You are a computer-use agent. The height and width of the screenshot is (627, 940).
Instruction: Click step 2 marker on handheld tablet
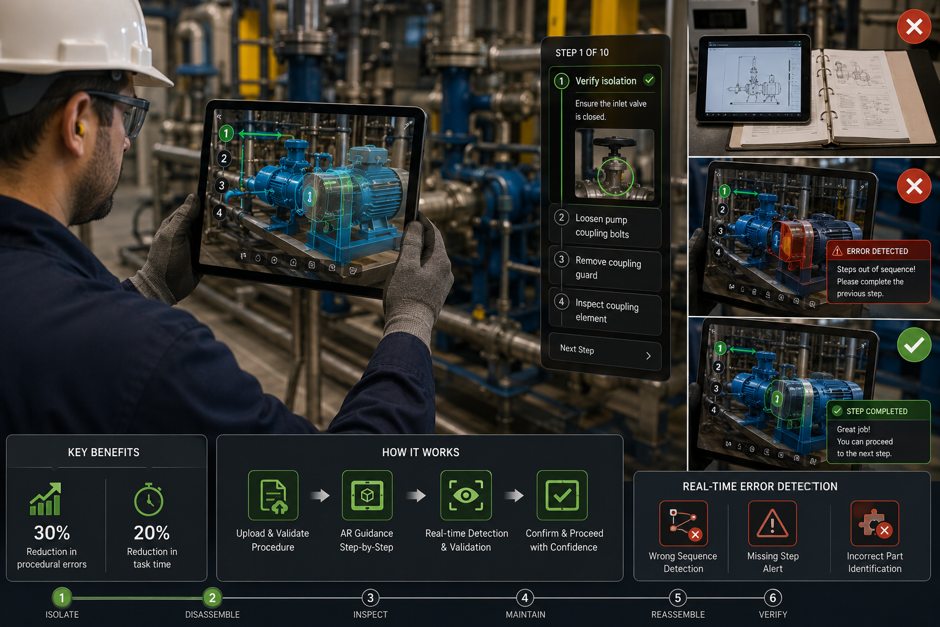224,159
